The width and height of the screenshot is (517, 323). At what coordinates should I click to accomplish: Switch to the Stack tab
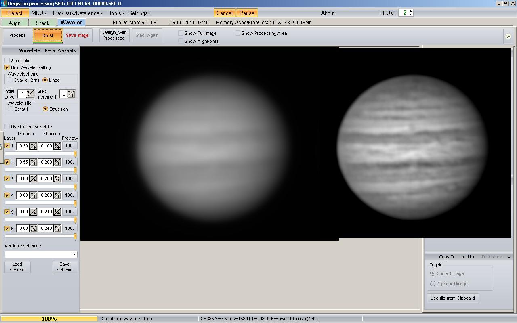click(x=43, y=23)
